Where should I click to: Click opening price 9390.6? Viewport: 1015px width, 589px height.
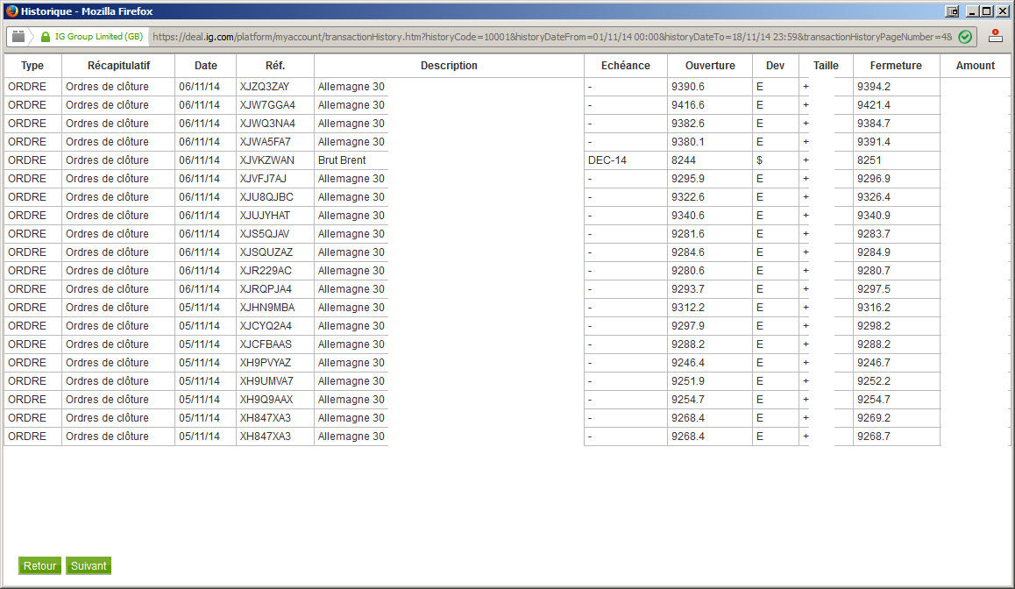(x=688, y=87)
